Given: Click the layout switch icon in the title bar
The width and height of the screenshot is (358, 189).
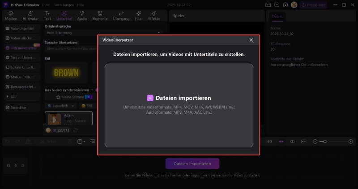Looking at the screenshot, I should (268, 5).
